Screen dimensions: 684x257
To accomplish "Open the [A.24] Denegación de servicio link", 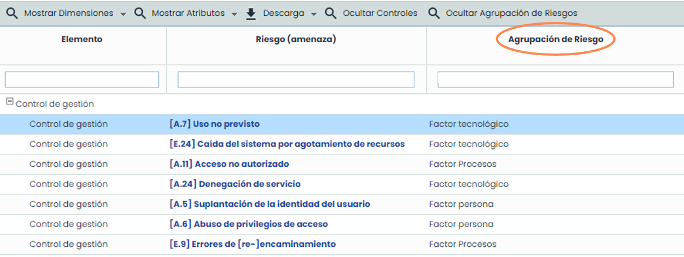I will (235, 184).
